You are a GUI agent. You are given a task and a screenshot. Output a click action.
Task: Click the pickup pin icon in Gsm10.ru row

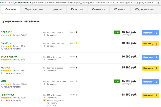tap(44, 46)
